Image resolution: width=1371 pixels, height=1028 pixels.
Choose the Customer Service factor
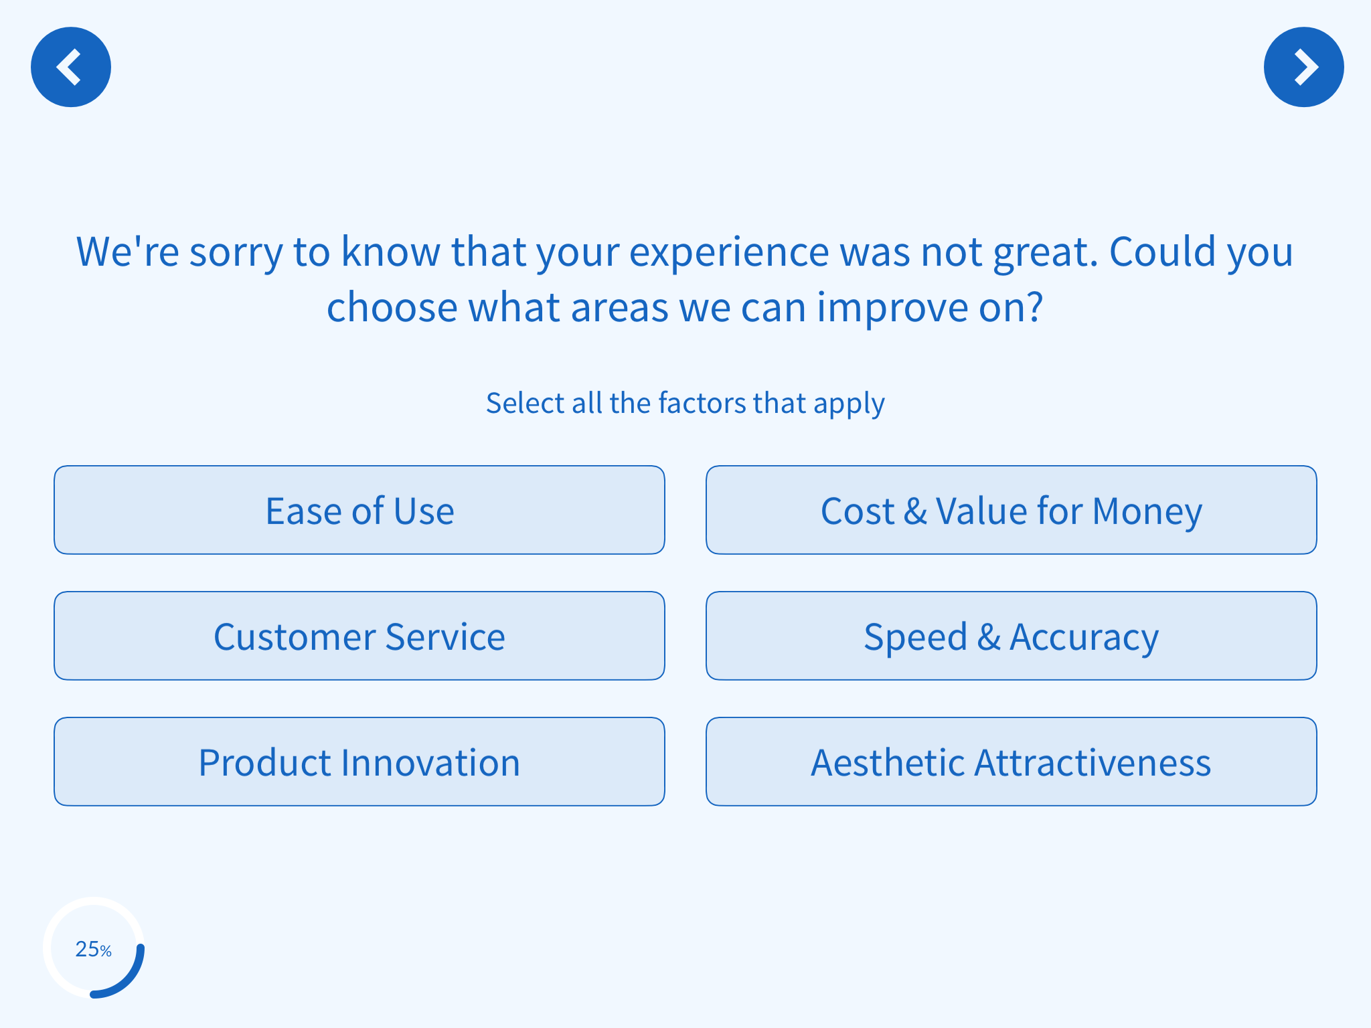pyautogui.click(x=359, y=636)
